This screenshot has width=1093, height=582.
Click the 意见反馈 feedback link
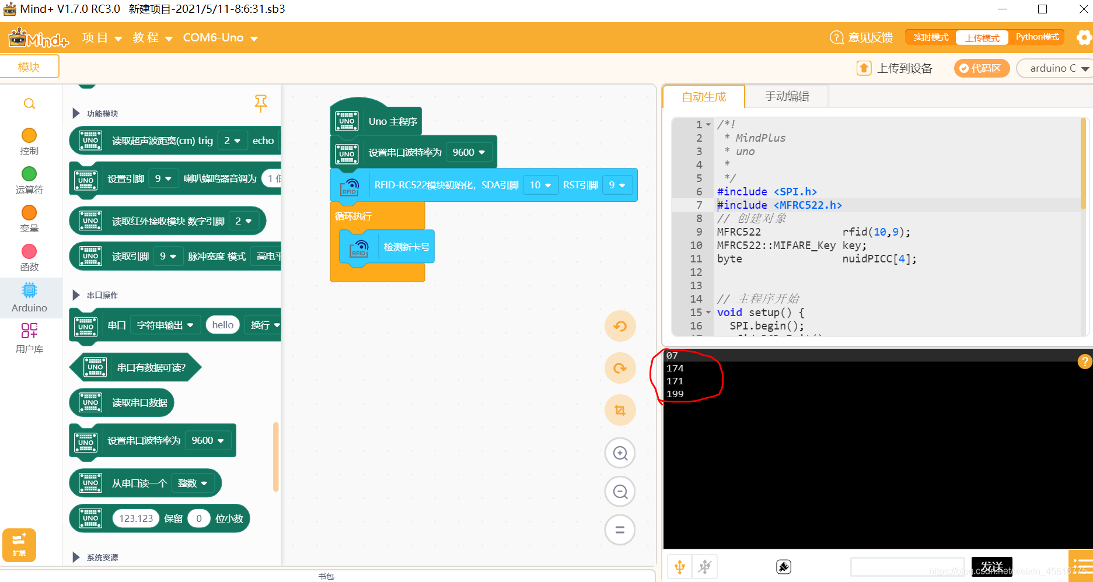(861, 37)
